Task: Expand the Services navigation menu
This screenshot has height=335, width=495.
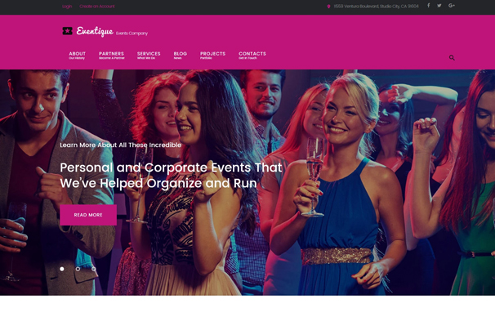Action: pyautogui.click(x=149, y=56)
